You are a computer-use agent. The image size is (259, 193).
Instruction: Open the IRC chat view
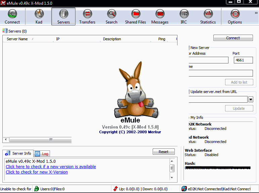point(184,16)
